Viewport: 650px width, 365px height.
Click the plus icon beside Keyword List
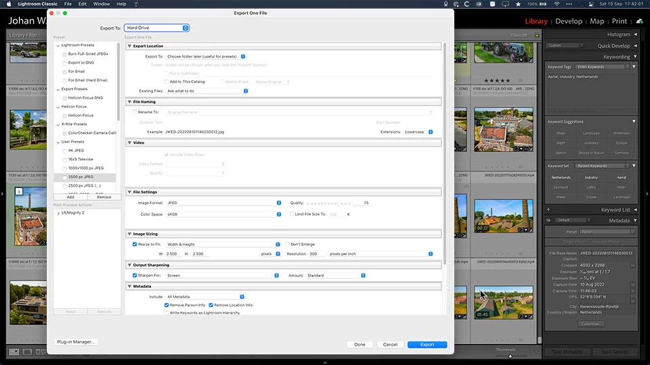click(x=548, y=210)
